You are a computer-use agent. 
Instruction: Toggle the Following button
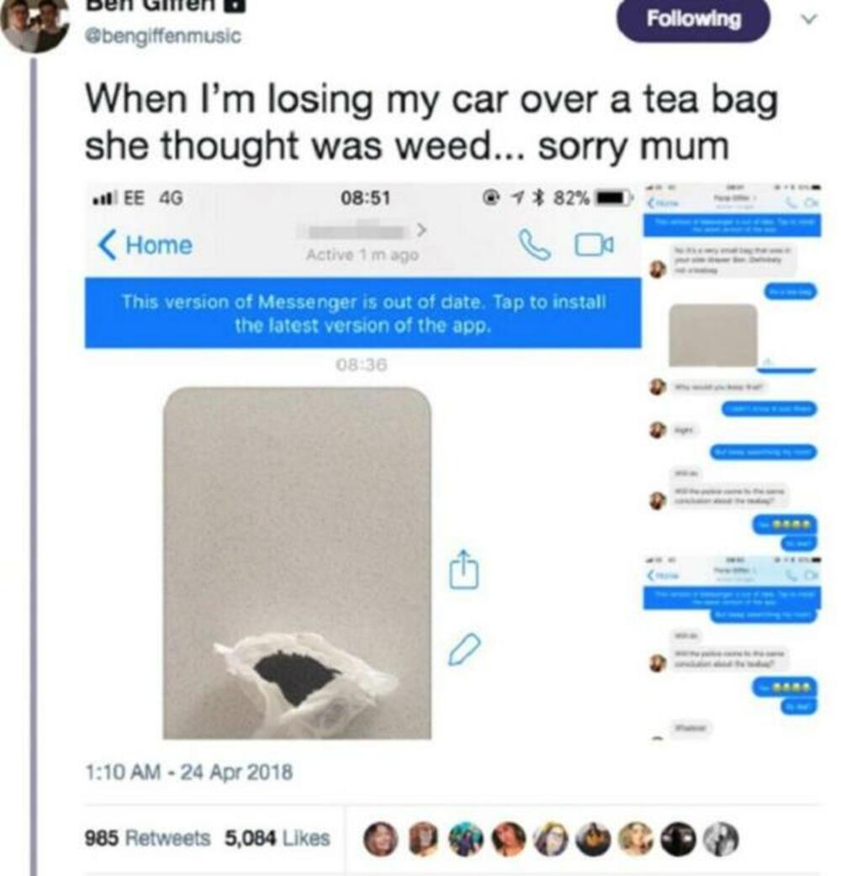coord(693,19)
